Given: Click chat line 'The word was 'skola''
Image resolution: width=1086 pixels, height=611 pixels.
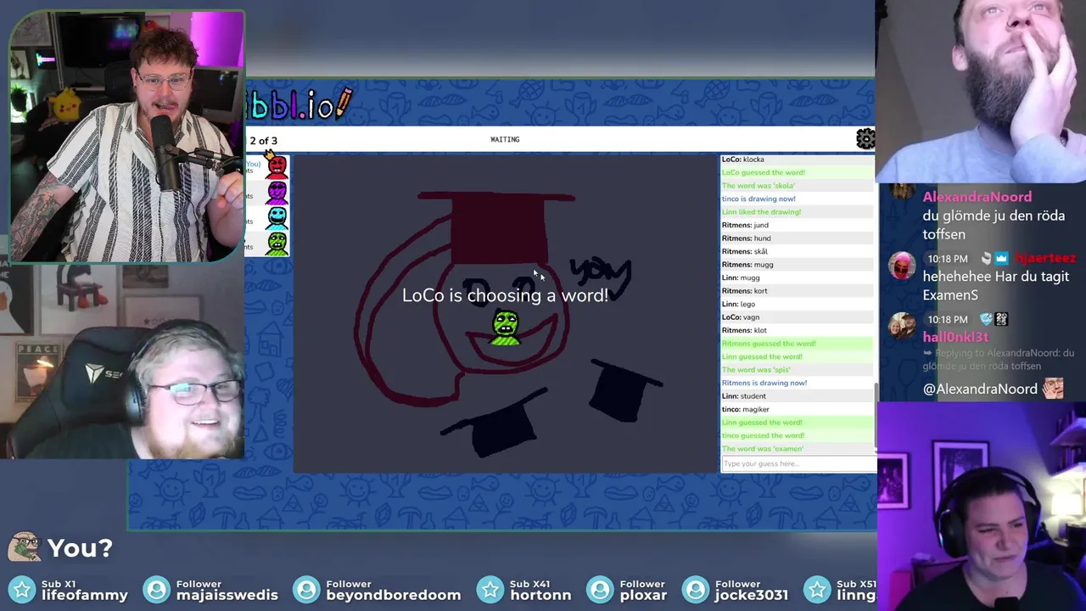Looking at the screenshot, I should point(797,186).
